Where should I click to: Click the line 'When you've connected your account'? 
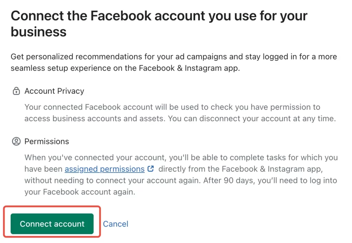pyautogui.click(x=181, y=158)
